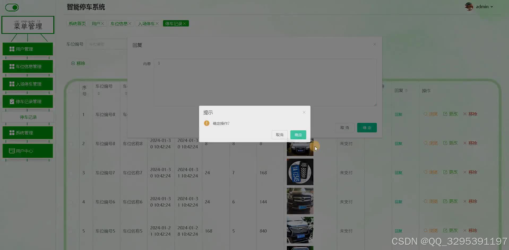Click 浏览 for row 3
This screenshot has height=250, width=509.
click(x=431, y=172)
